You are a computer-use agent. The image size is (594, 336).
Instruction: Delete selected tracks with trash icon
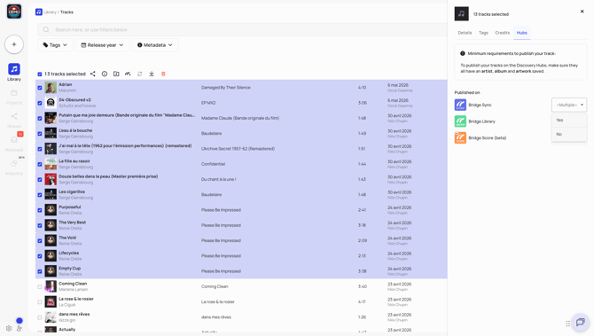tap(163, 74)
